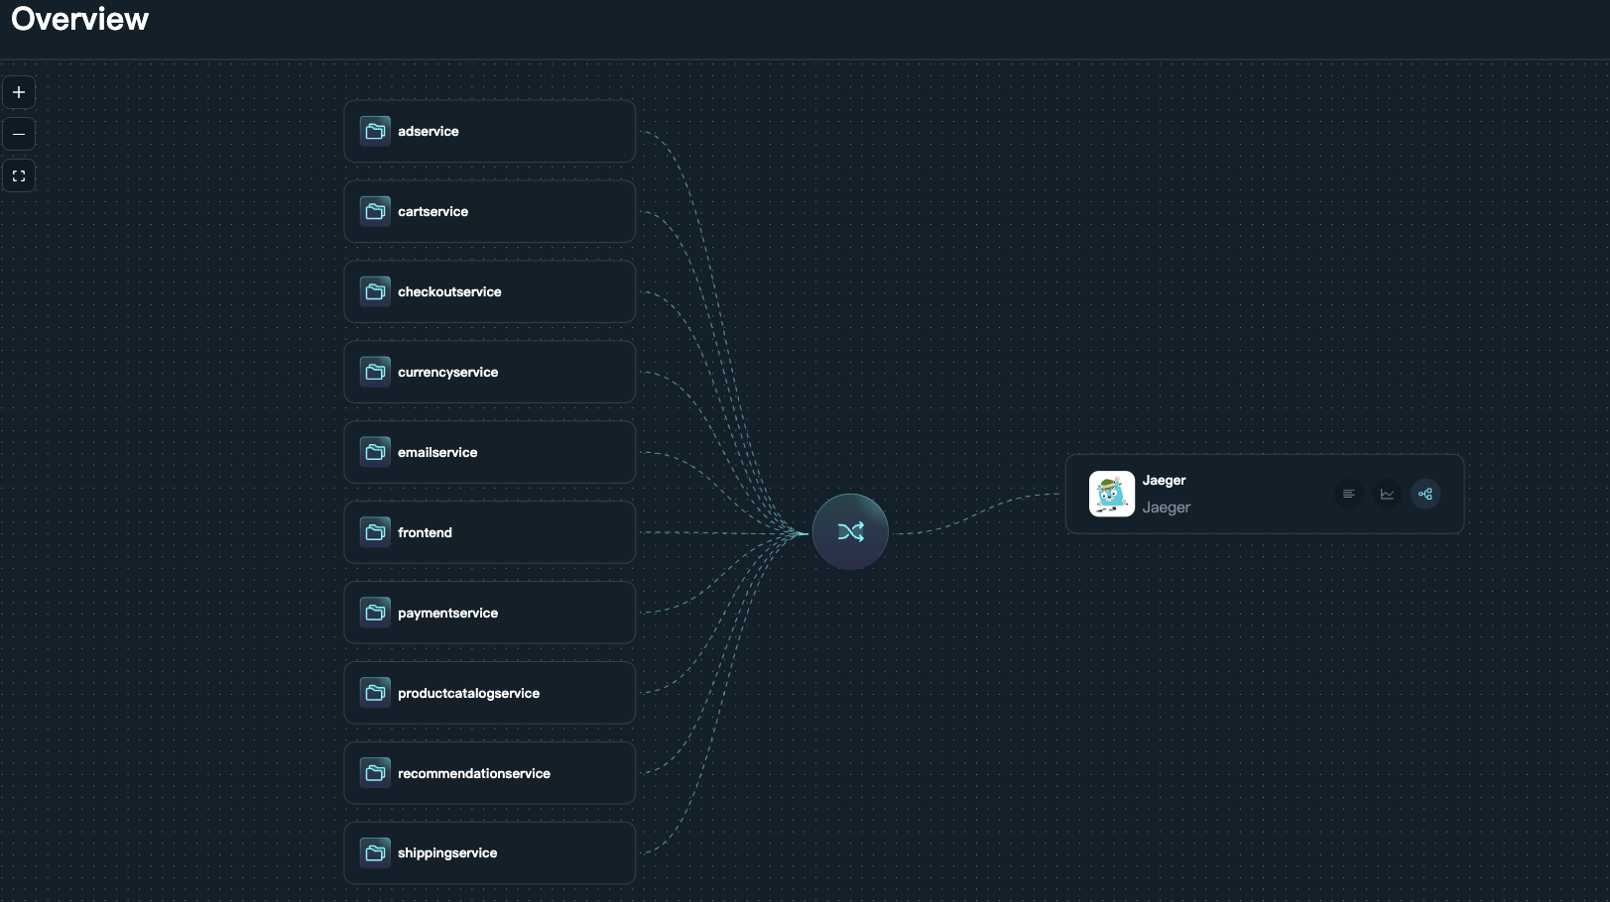The width and height of the screenshot is (1610, 902).
Task: Click the adservice folder icon
Action: 375,131
